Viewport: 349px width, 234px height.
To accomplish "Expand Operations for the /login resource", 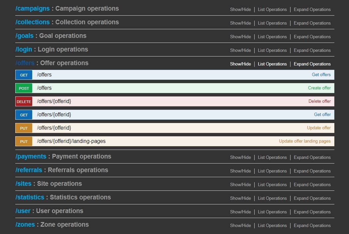I will 312,50.
